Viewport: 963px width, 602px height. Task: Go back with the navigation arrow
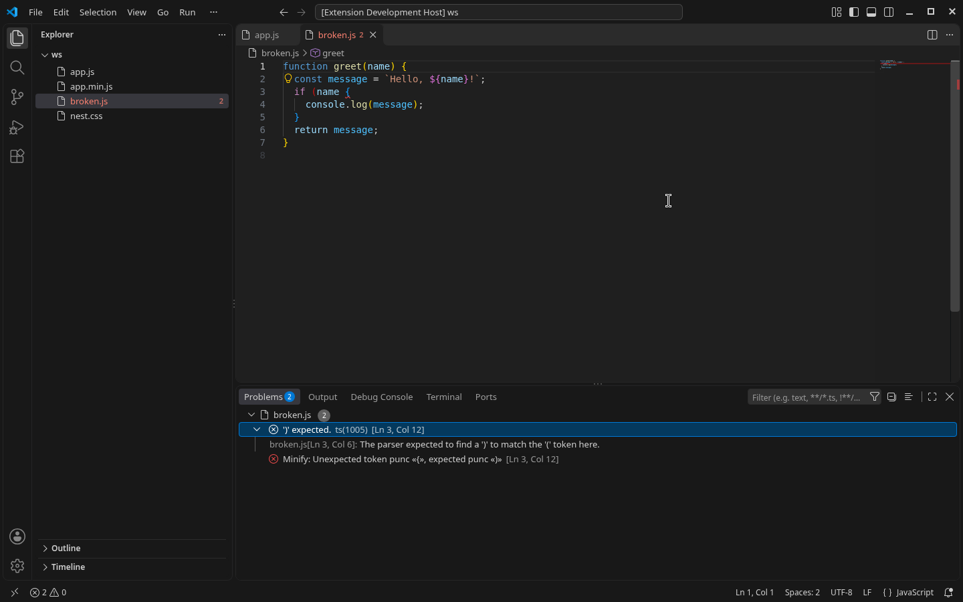284,12
